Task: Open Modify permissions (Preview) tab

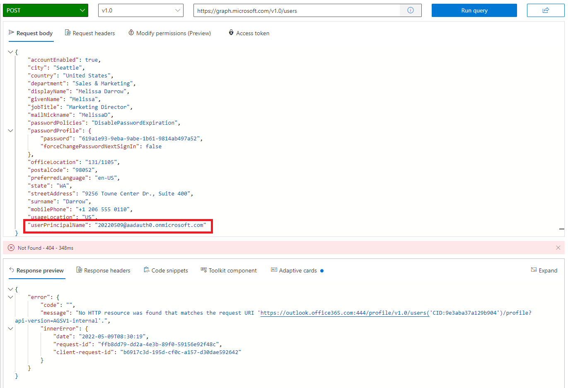Action: [169, 33]
